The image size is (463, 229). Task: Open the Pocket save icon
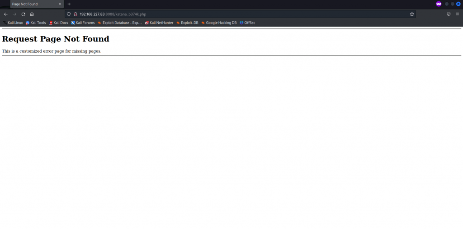(x=449, y=14)
